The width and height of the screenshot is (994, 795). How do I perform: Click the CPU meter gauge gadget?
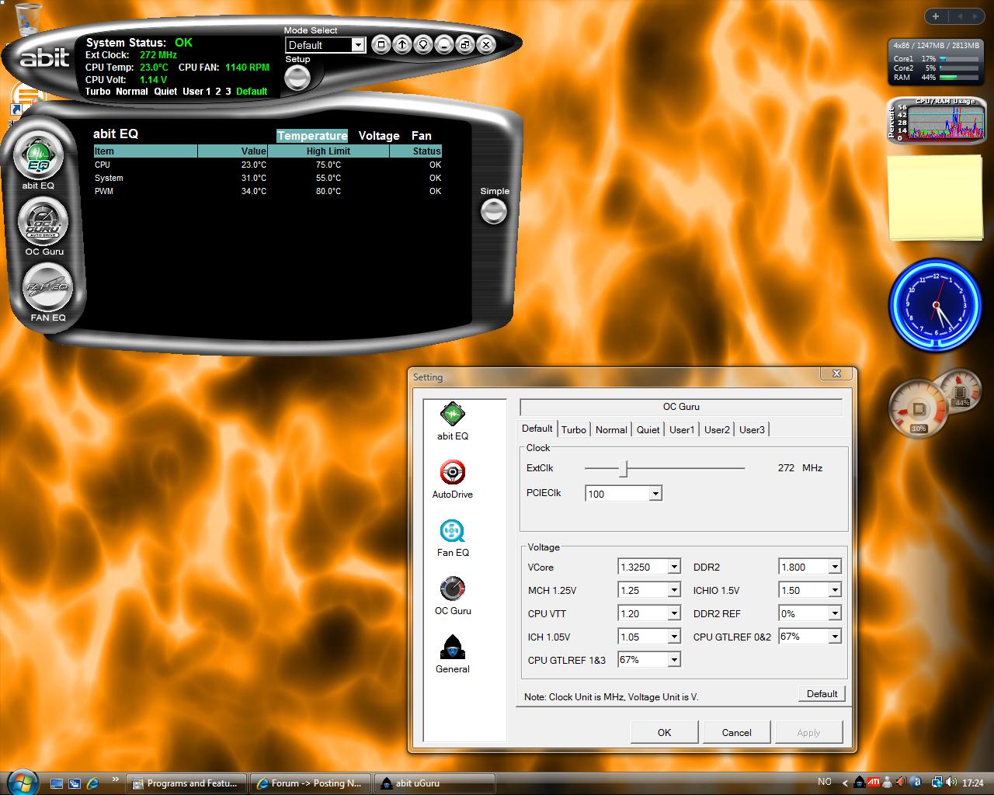pyautogui.click(x=919, y=407)
